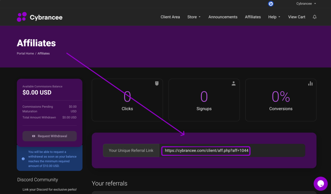Click the minimum withdrawal notice text
The height and width of the screenshot is (194, 331).
point(52,159)
